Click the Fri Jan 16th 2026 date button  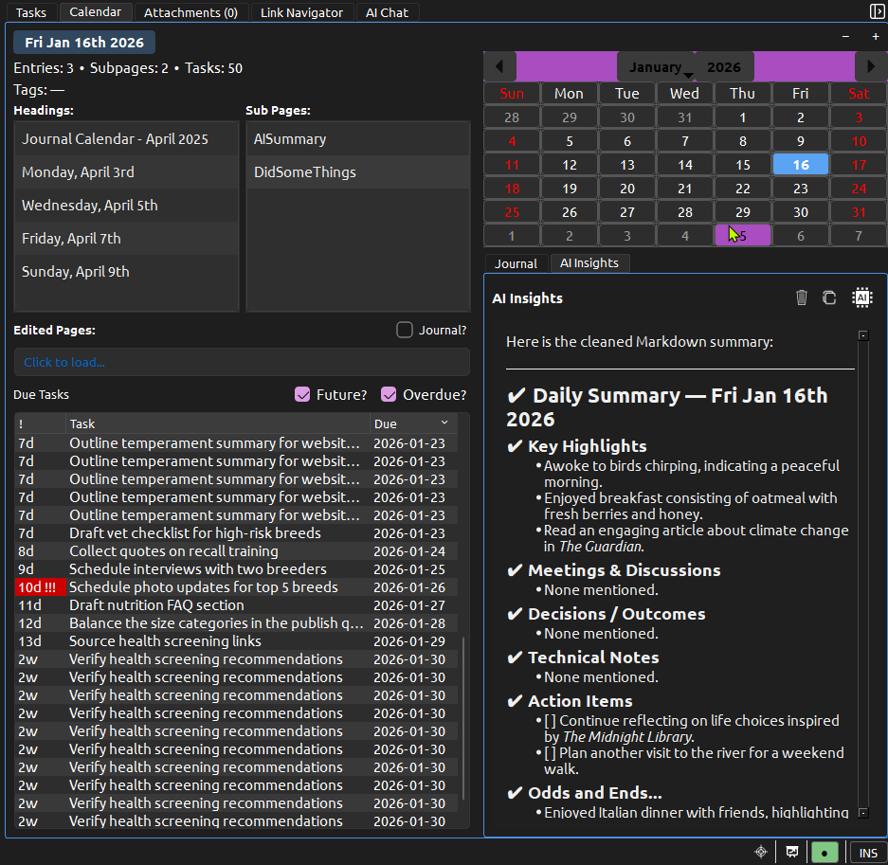pyautogui.click(x=84, y=42)
